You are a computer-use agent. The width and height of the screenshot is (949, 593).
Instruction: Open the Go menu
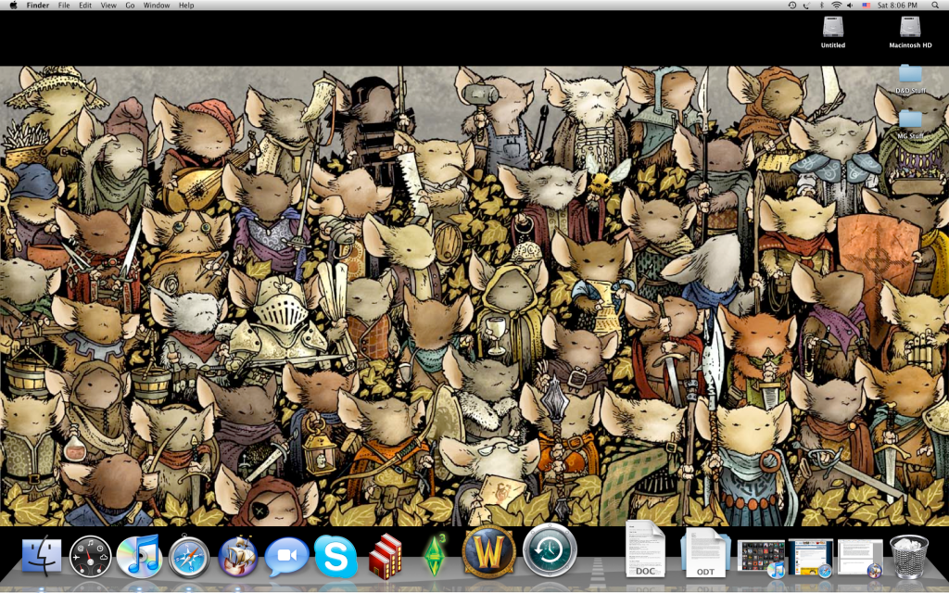click(130, 5)
